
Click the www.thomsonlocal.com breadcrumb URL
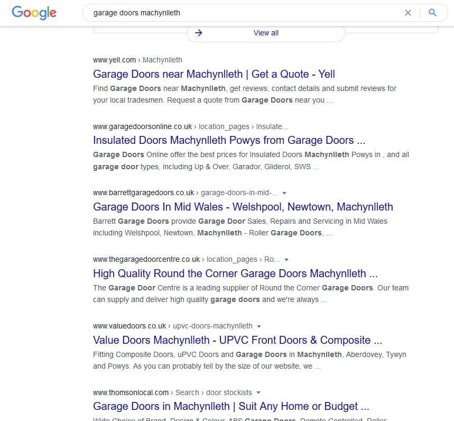[x=131, y=392]
